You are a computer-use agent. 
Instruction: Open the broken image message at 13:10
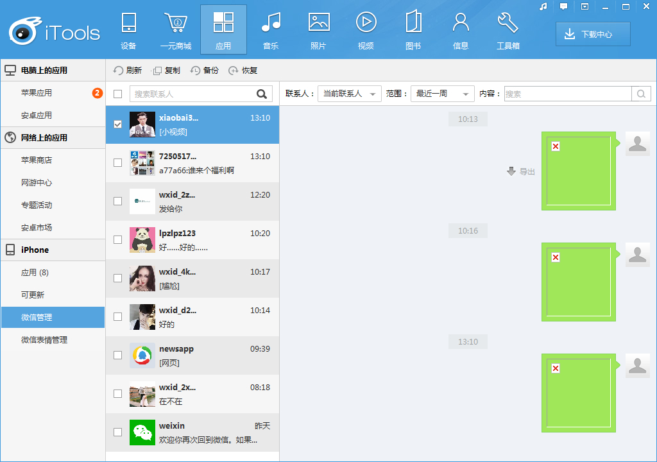[x=579, y=393]
